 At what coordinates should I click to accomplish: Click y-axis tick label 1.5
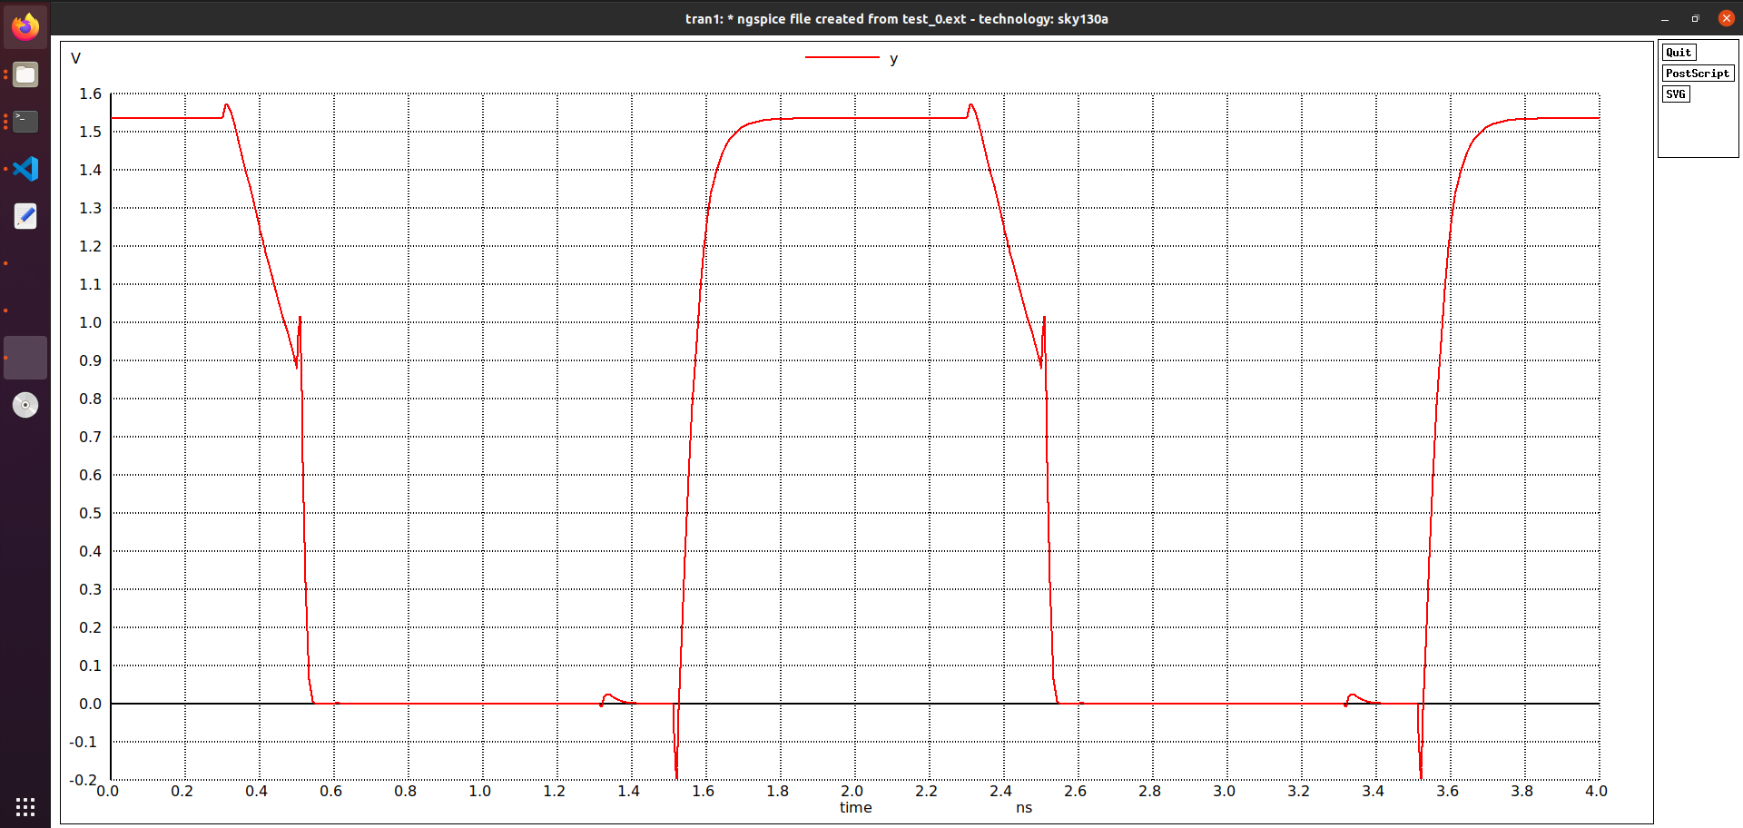coord(91,132)
